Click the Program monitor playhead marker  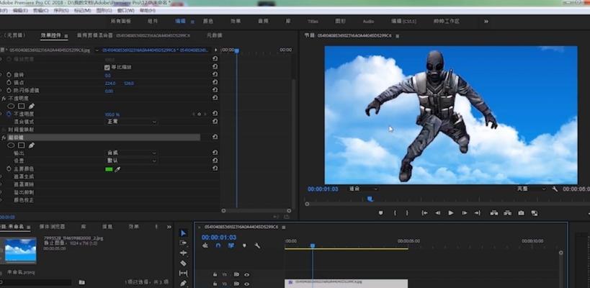tap(370, 199)
